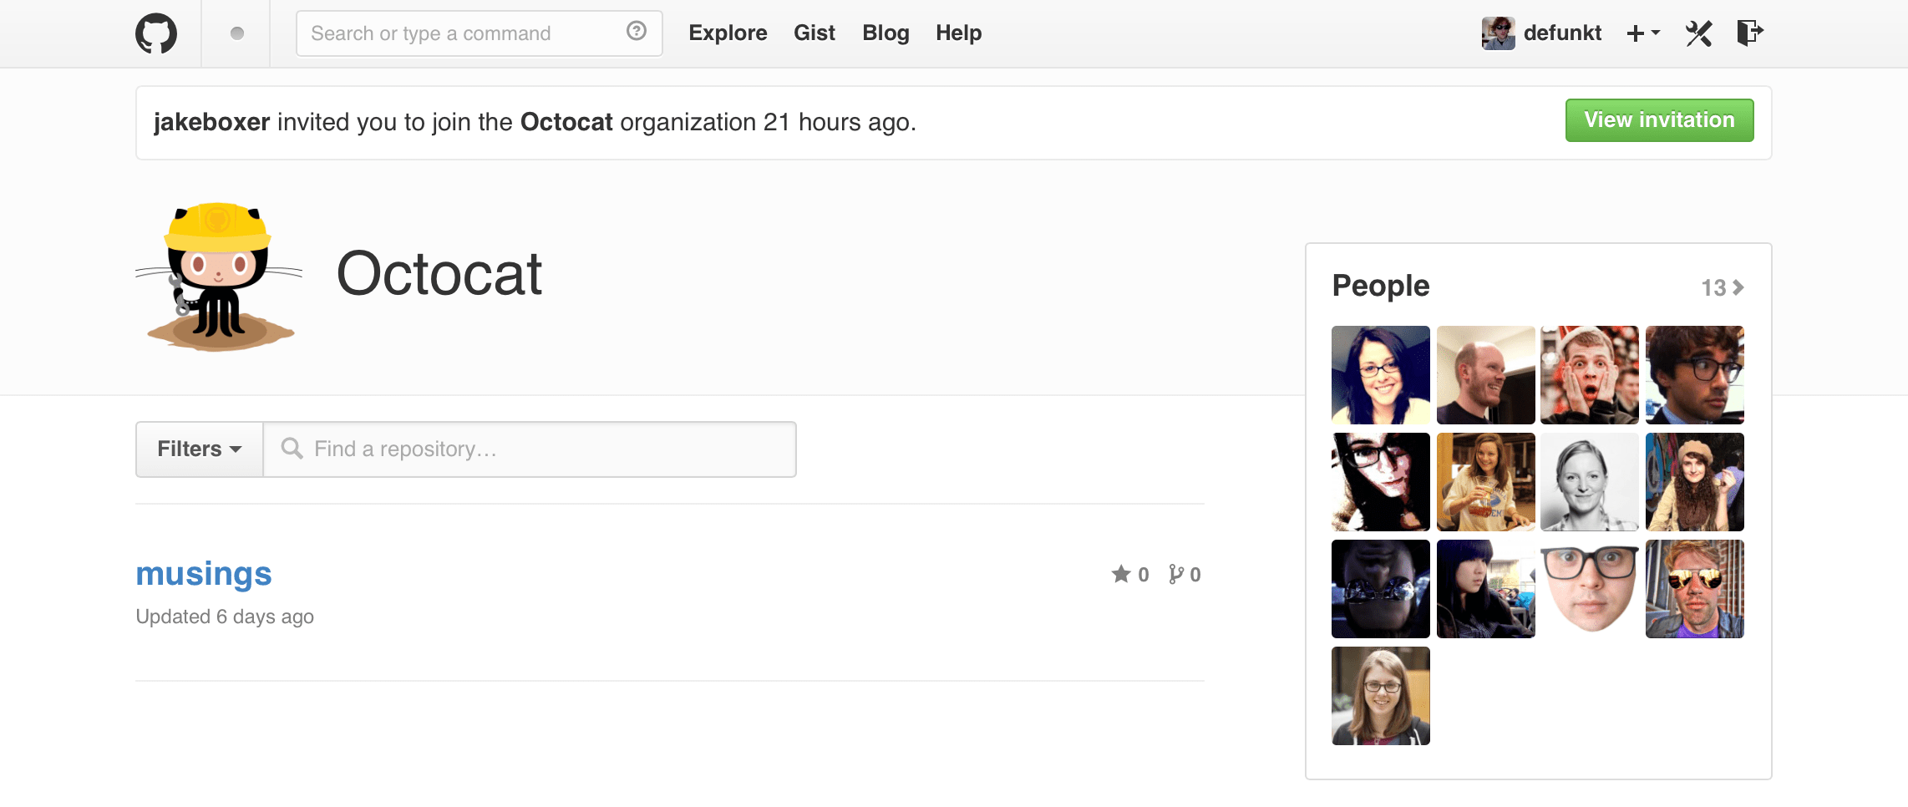1908x807 pixels.
Task: Open the musings repository link
Action: coord(204,574)
